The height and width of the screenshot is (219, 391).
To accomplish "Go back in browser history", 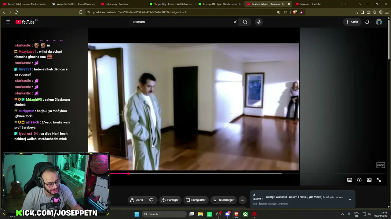I will (x=4, y=12).
